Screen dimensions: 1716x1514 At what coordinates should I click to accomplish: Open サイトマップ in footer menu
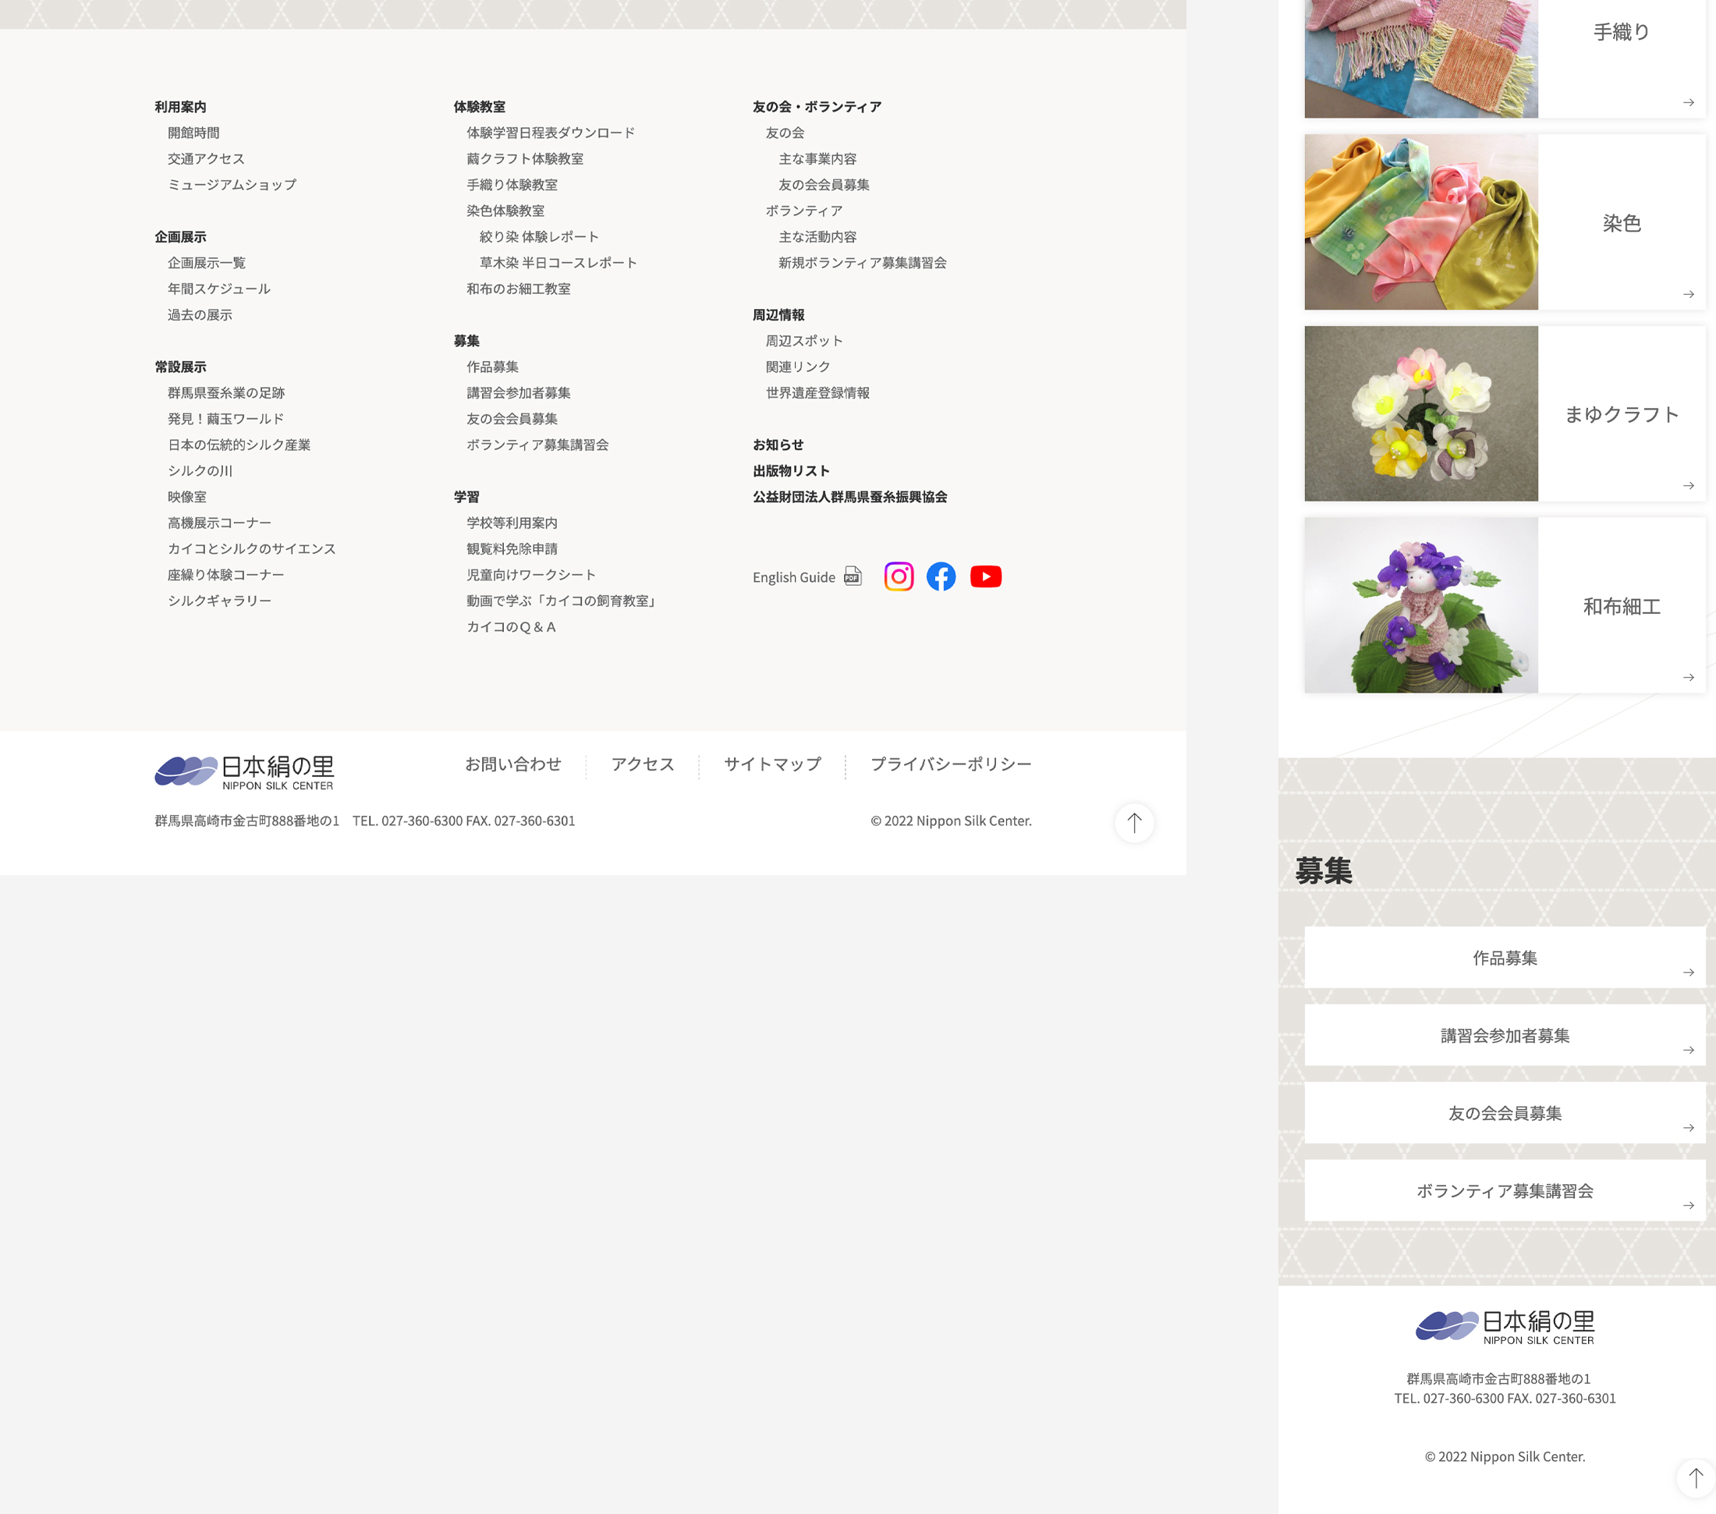772,764
